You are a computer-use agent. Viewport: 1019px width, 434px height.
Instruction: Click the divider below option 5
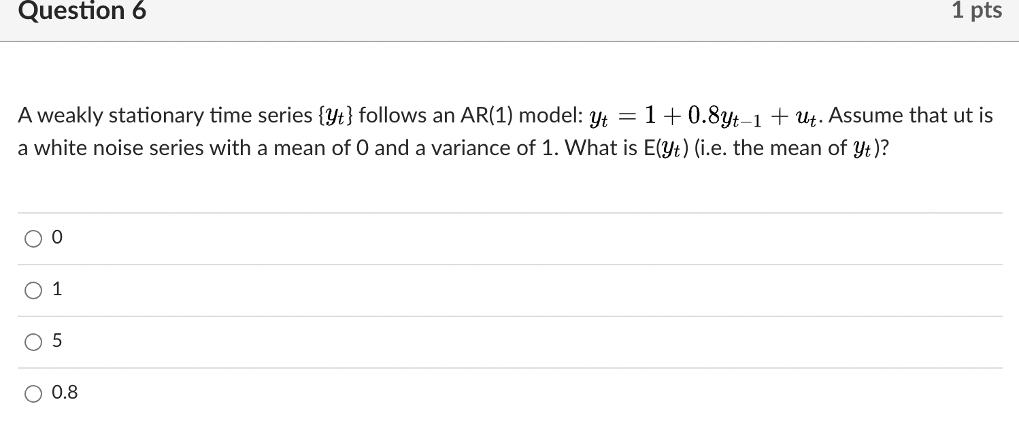pyautogui.click(x=510, y=367)
